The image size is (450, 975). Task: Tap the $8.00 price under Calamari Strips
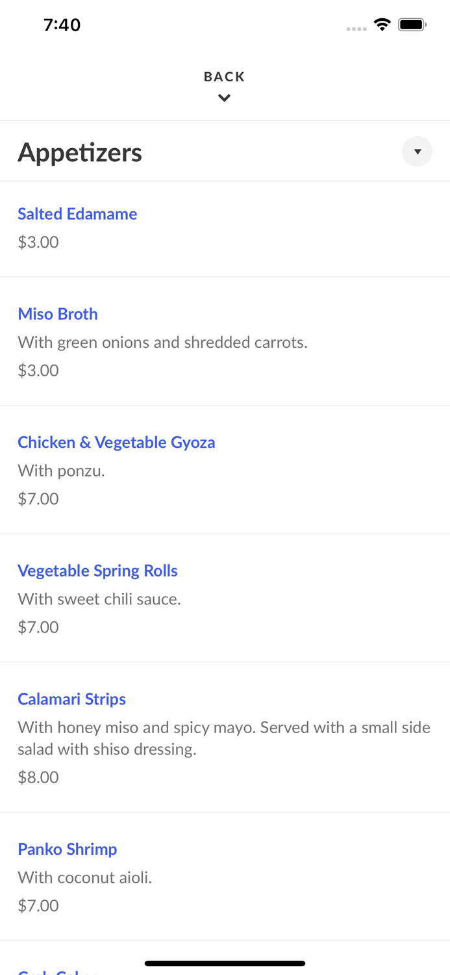click(38, 777)
